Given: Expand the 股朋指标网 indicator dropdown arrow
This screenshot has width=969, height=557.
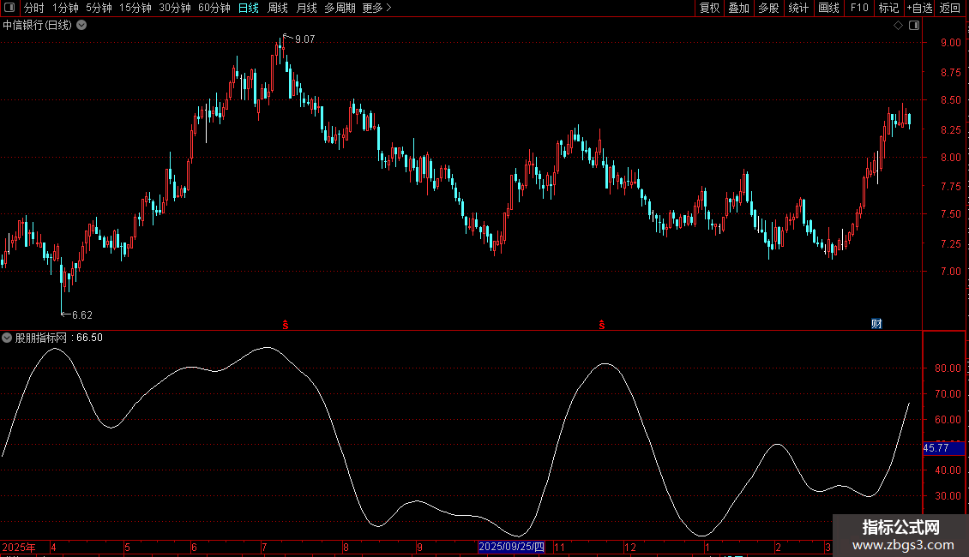Looking at the screenshot, I should [x=8, y=338].
